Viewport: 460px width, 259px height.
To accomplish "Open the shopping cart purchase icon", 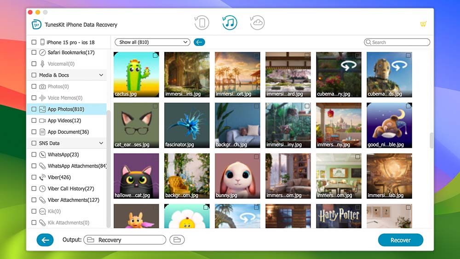I will pyautogui.click(x=423, y=24).
